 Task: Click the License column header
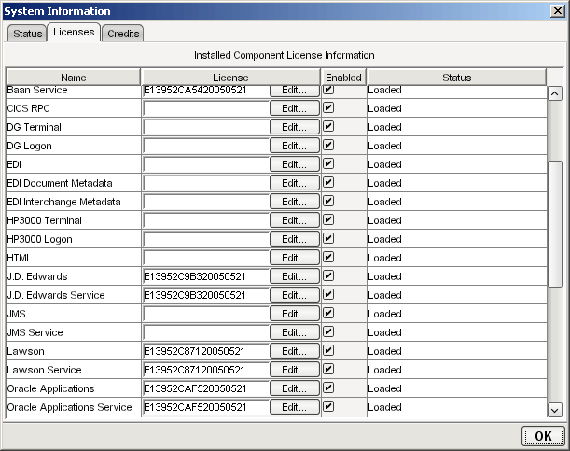pyautogui.click(x=230, y=78)
